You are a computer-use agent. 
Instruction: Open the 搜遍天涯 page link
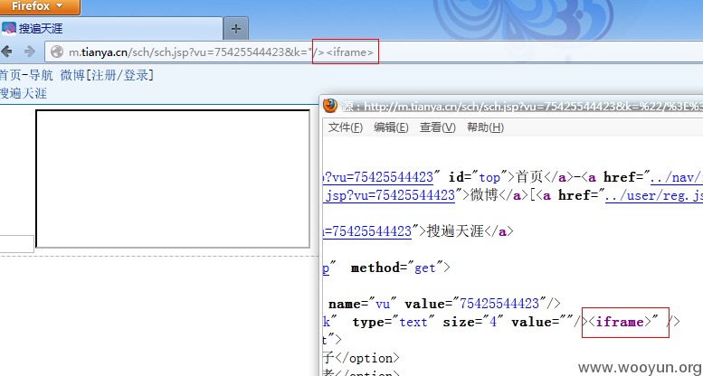pyautogui.click(x=23, y=93)
